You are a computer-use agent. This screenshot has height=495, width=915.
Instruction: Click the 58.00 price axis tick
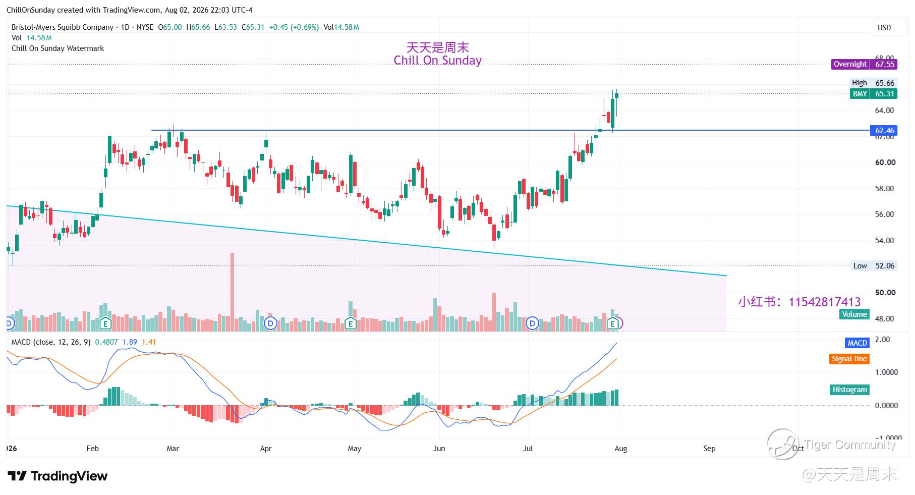tap(885, 189)
